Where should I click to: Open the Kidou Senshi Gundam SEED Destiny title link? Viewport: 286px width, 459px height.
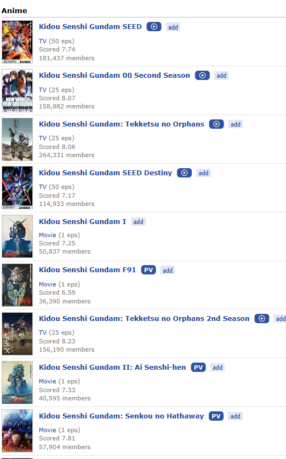pos(105,173)
